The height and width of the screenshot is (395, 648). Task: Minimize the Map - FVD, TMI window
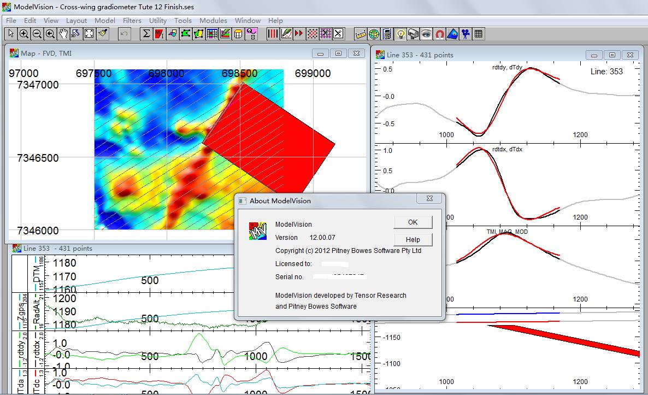(320, 54)
